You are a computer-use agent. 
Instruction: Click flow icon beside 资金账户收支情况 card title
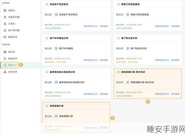[47, 4]
